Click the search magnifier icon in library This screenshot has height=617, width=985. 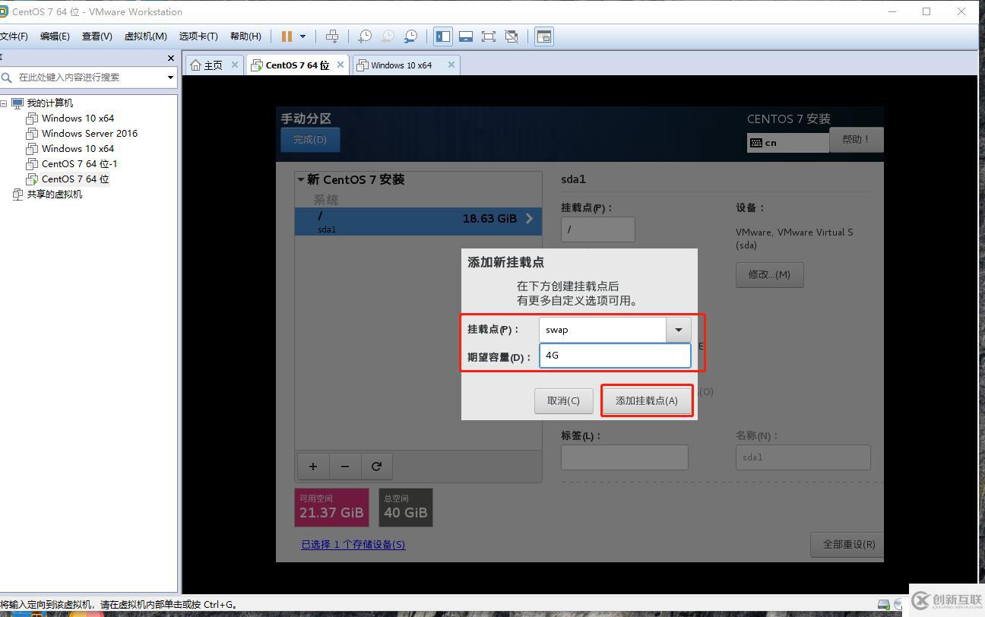click(x=7, y=77)
